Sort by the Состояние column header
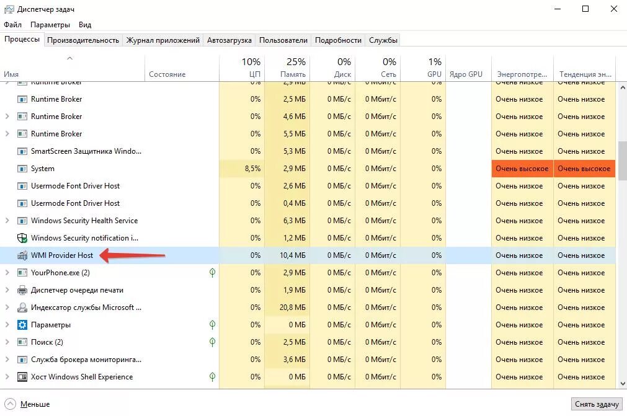This screenshot has height=416, width=627. [182, 68]
